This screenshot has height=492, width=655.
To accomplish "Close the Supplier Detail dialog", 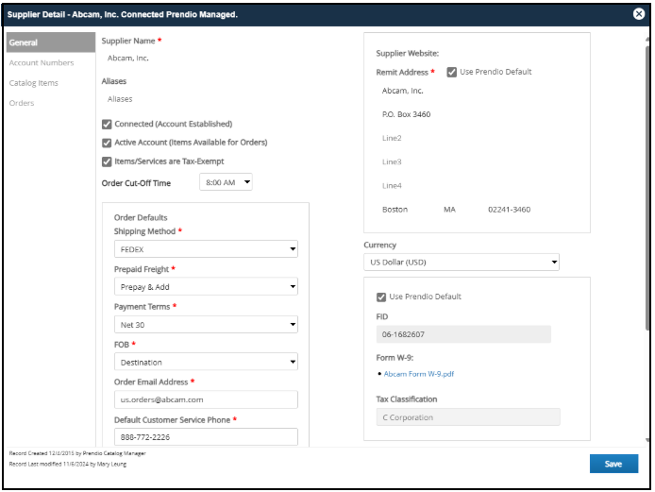I will click(638, 14).
